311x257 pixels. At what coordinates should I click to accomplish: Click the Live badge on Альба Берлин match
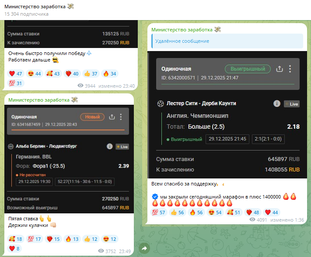pyautogui.click(x=122, y=147)
